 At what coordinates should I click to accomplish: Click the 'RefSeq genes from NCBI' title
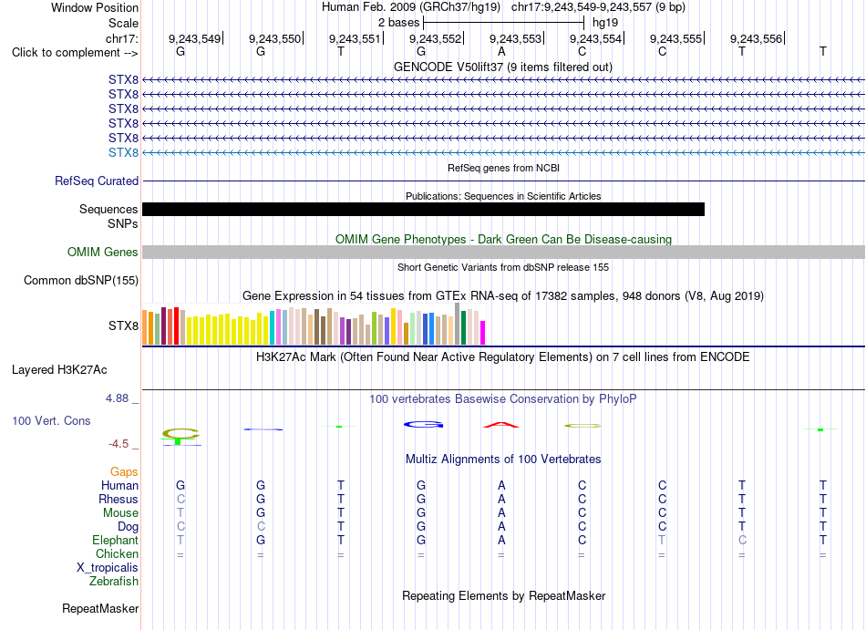[504, 168]
